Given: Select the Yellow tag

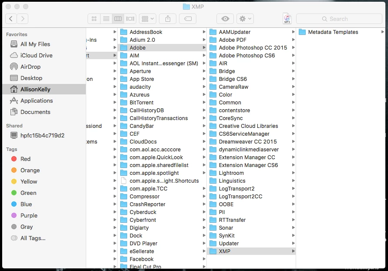Looking at the screenshot, I should 44,182.
